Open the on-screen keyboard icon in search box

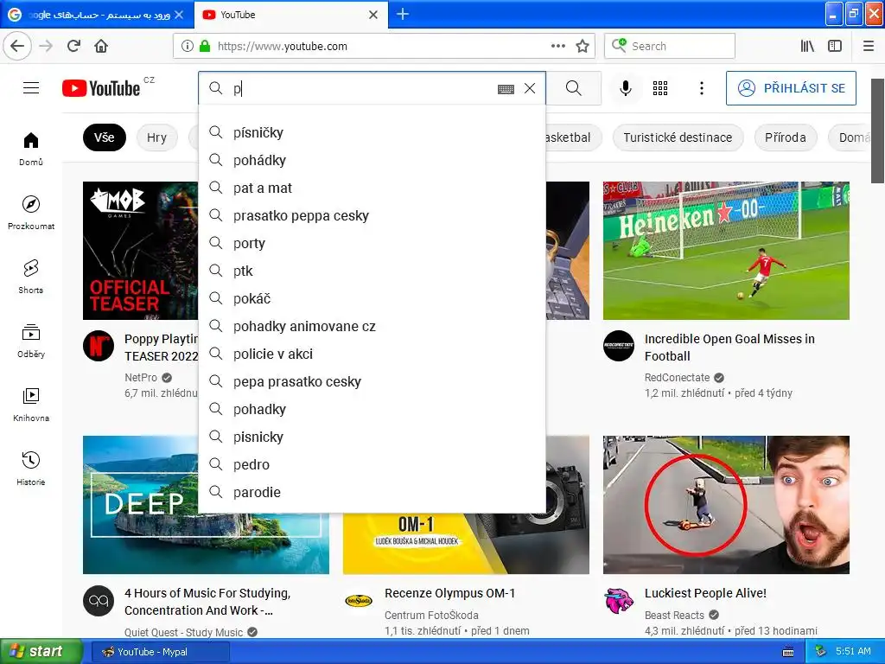click(506, 89)
